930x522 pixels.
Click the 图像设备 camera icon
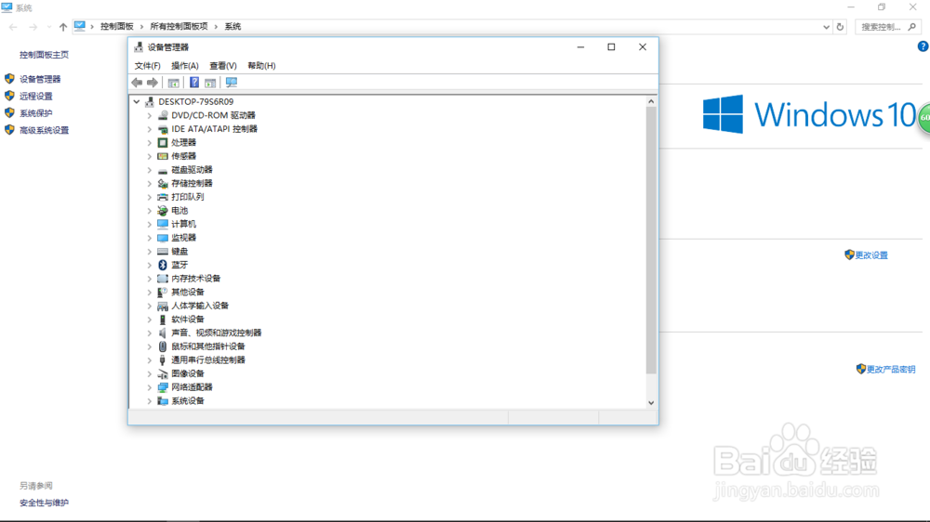163,374
